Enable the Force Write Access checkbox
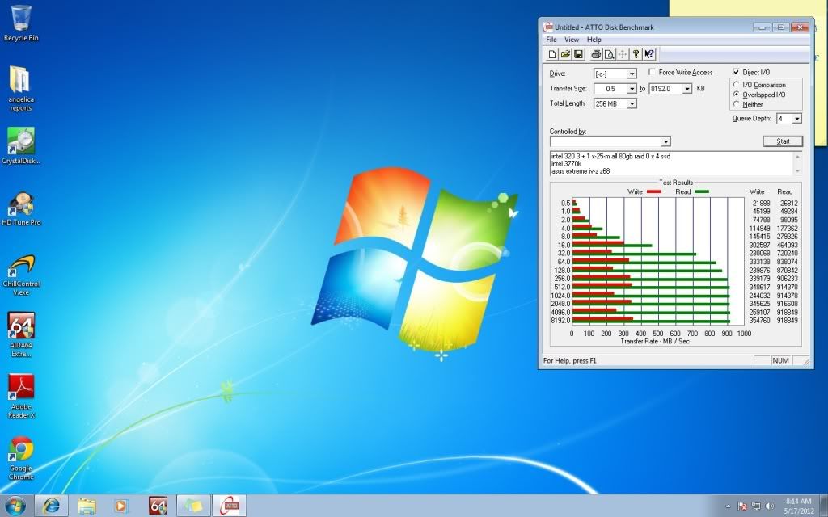 pyautogui.click(x=653, y=72)
